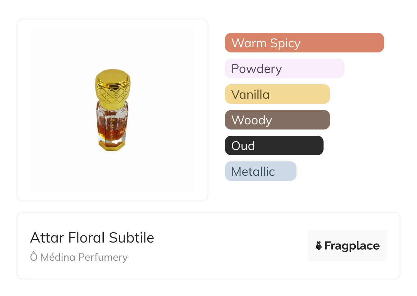Open the Ô Médina Perfumery brand link

click(x=79, y=257)
